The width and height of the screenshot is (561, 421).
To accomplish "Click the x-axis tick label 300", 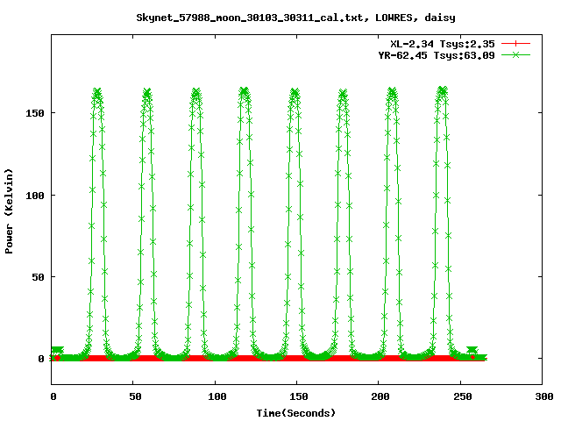I will point(544,396).
